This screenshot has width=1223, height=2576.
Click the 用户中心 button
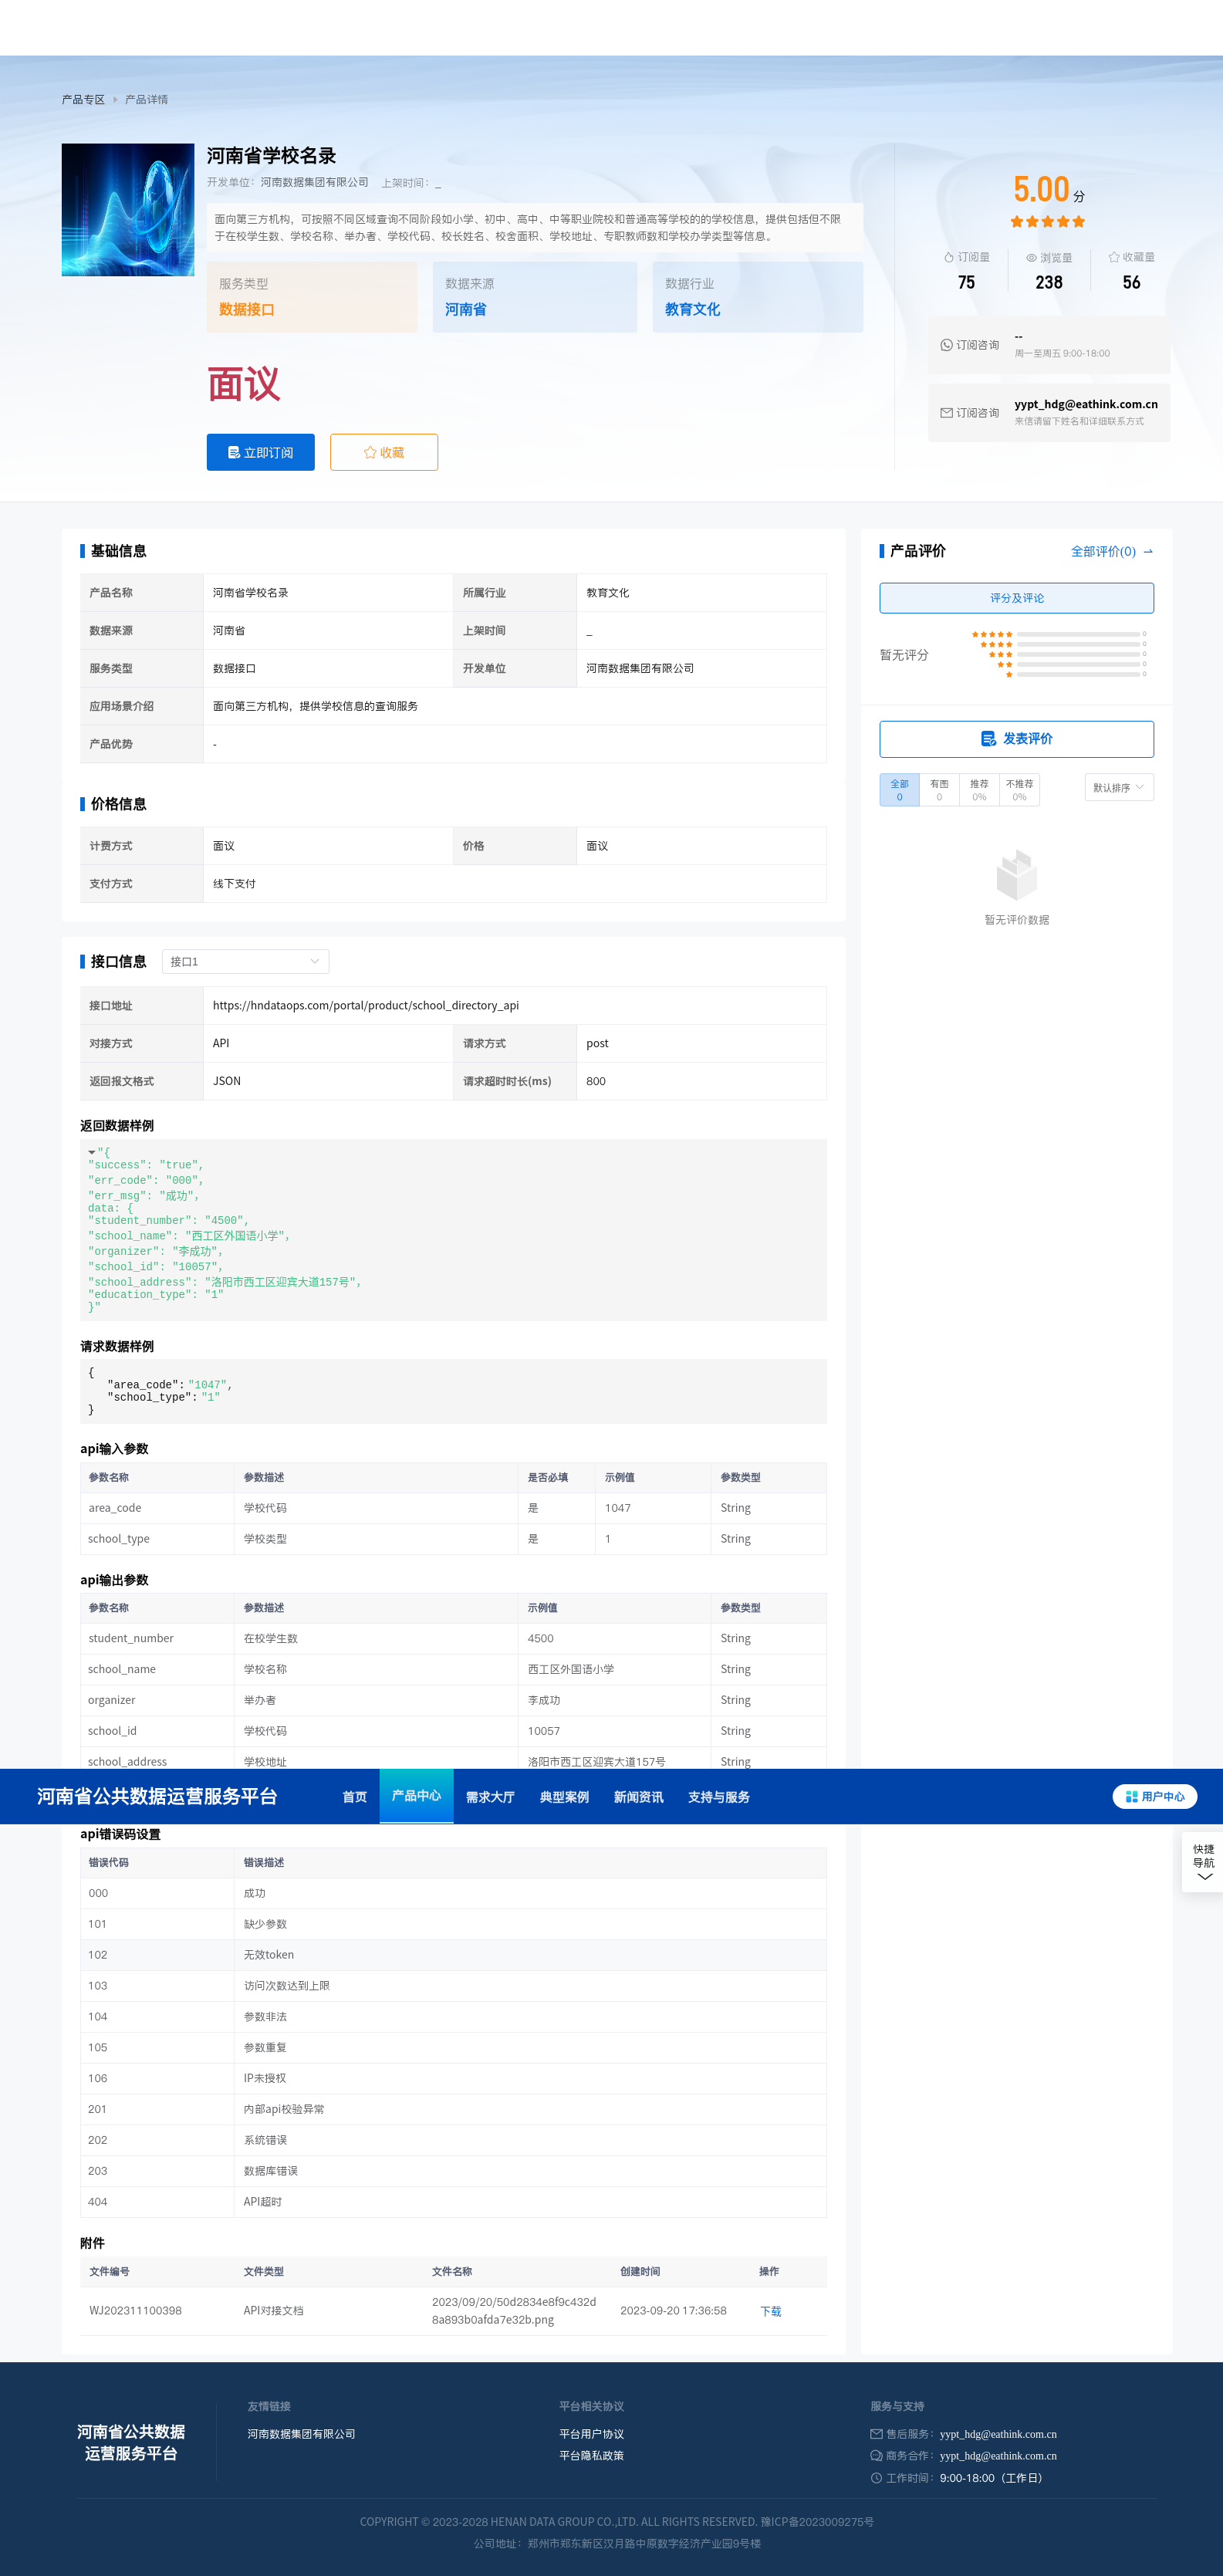pyautogui.click(x=1154, y=1797)
